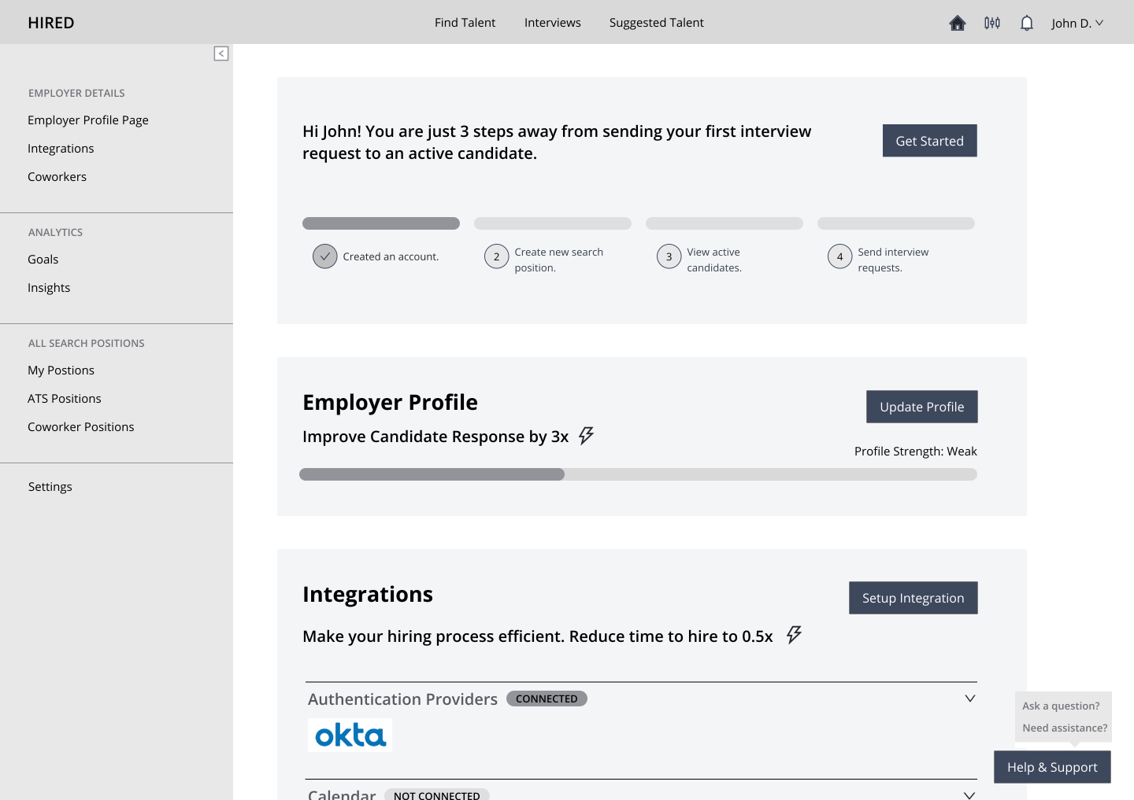Open the filters icon beside home

(x=991, y=23)
